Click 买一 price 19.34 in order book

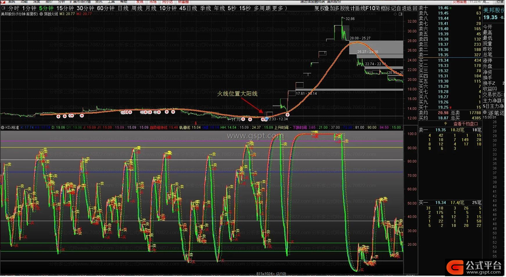click(443, 60)
